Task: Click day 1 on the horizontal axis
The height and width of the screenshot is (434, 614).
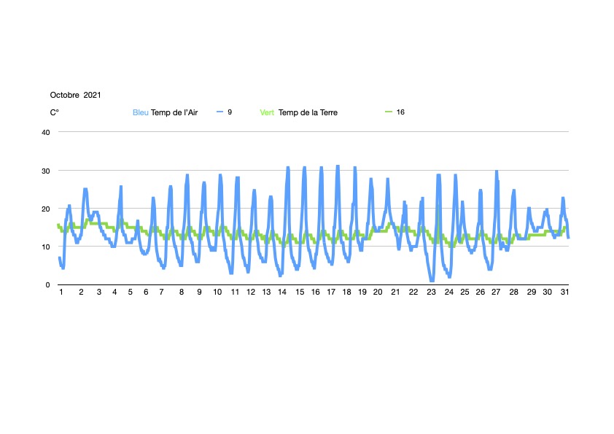Action: [x=61, y=292]
